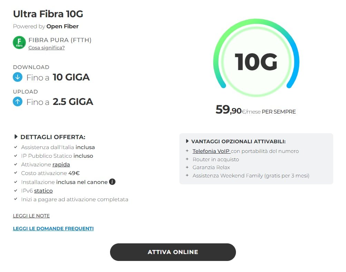Viewport: 346px width, 272px height.
Task: Open Leggi le note link
Action: (x=31, y=216)
